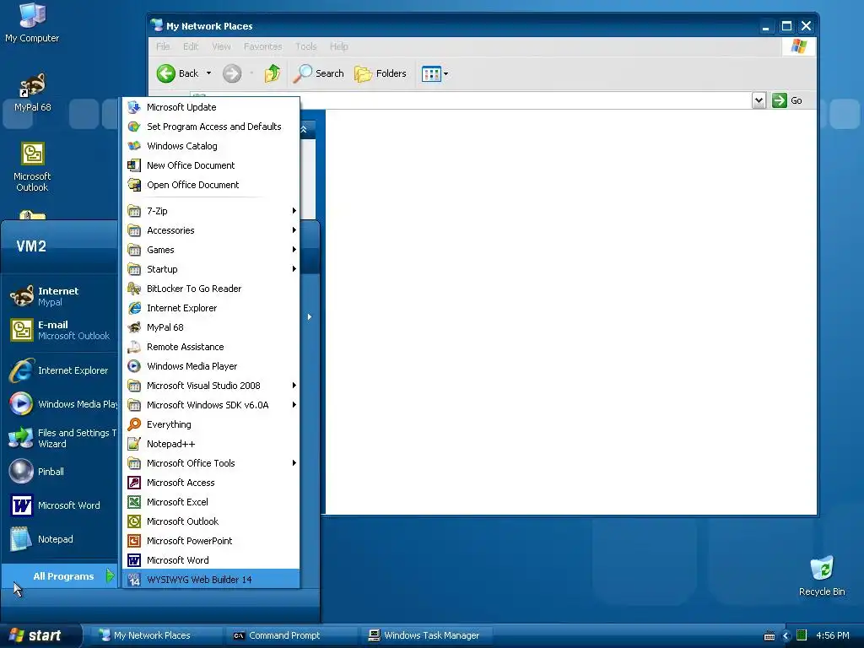The image size is (864, 648).
Task: Click the clock showing 4:56 PM
Action: point(833,635)
